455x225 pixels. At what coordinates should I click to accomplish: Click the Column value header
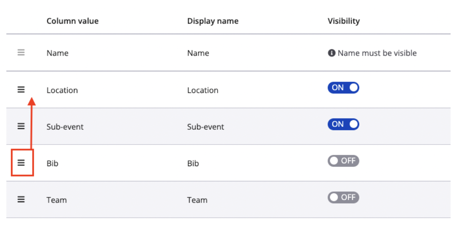[72, 21]
